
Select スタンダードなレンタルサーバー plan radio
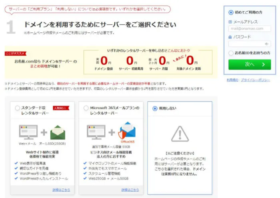(17, 108)
